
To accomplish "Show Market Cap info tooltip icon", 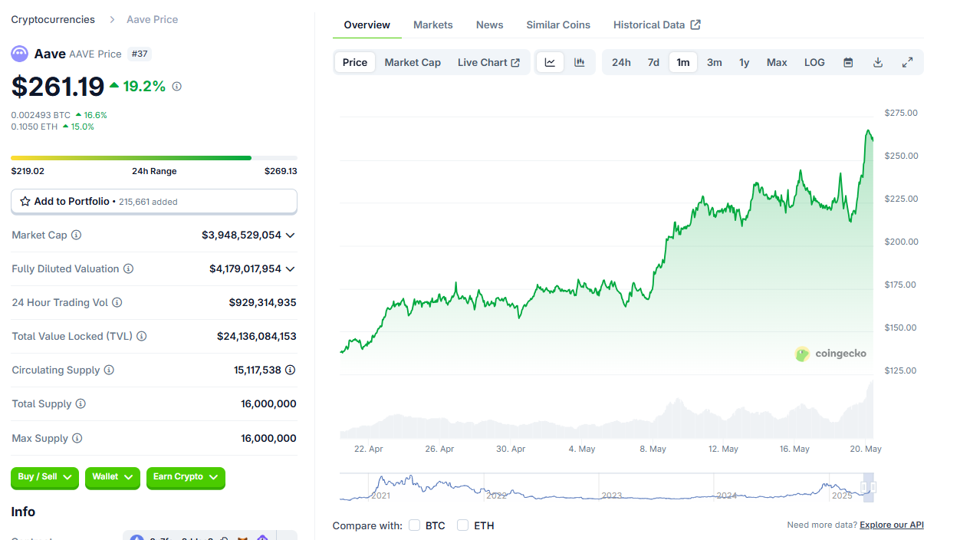I will [x=77, y=235].
